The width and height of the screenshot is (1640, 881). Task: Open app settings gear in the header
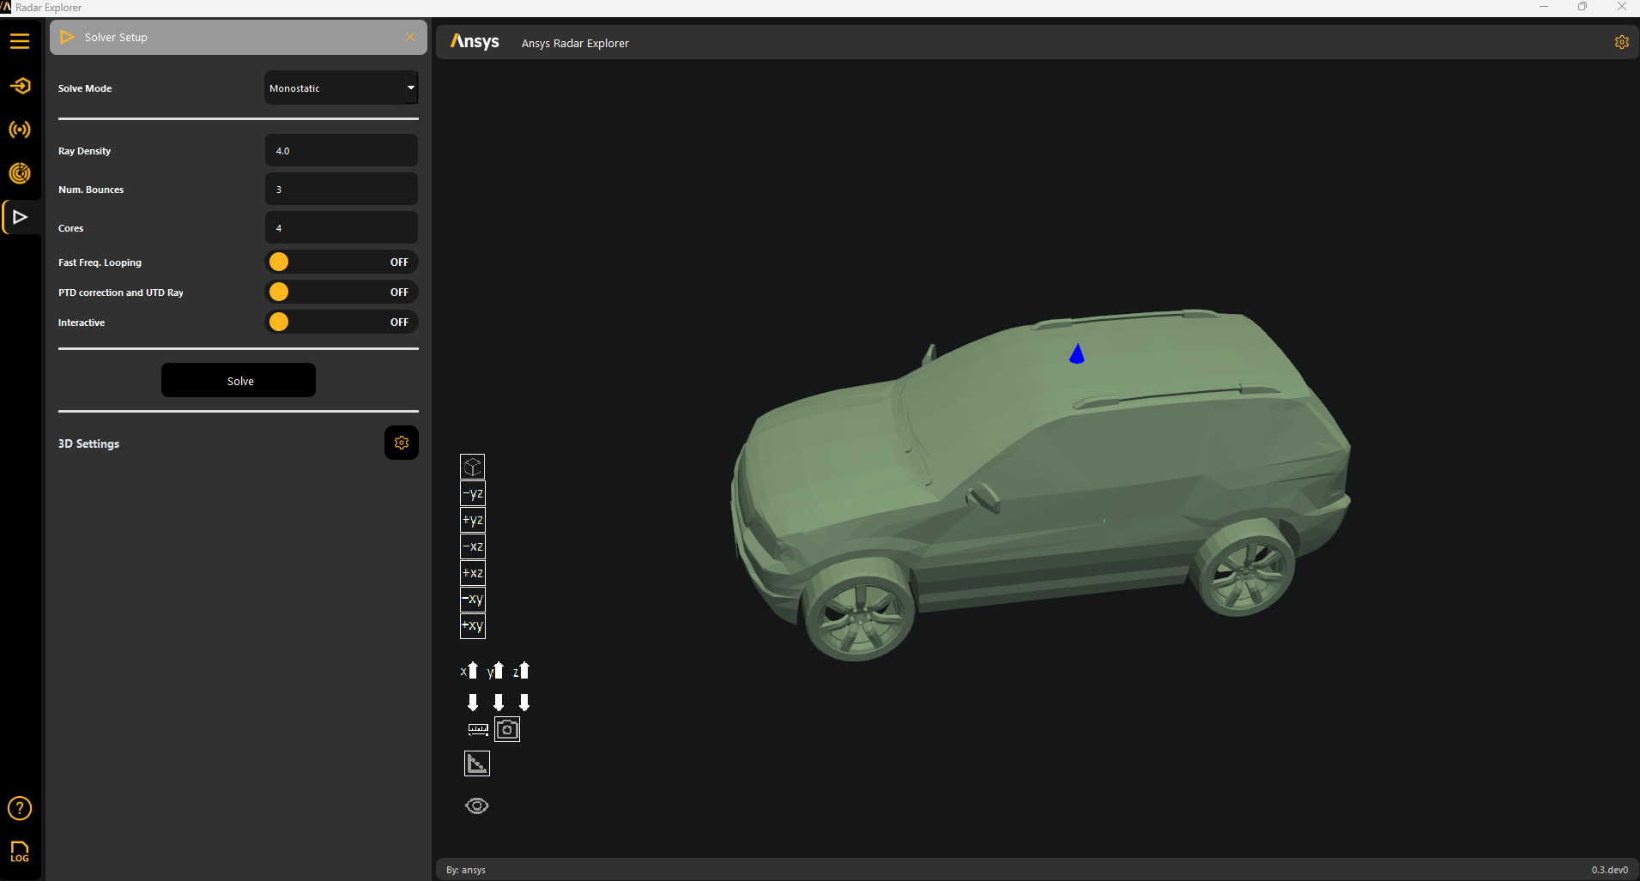(x=1621, y=42)
